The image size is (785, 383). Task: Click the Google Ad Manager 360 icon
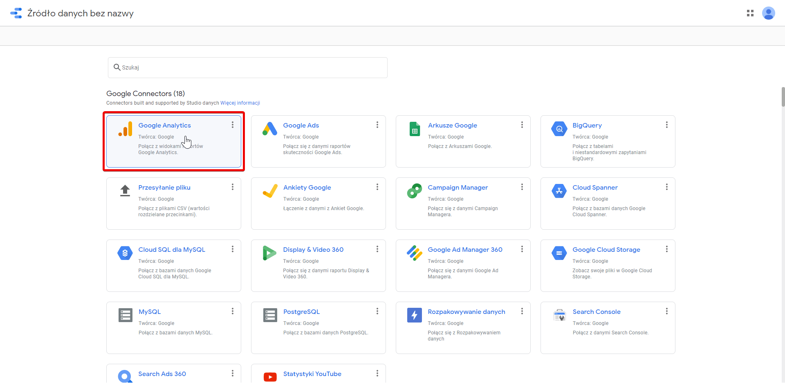(x=415, y=253)
